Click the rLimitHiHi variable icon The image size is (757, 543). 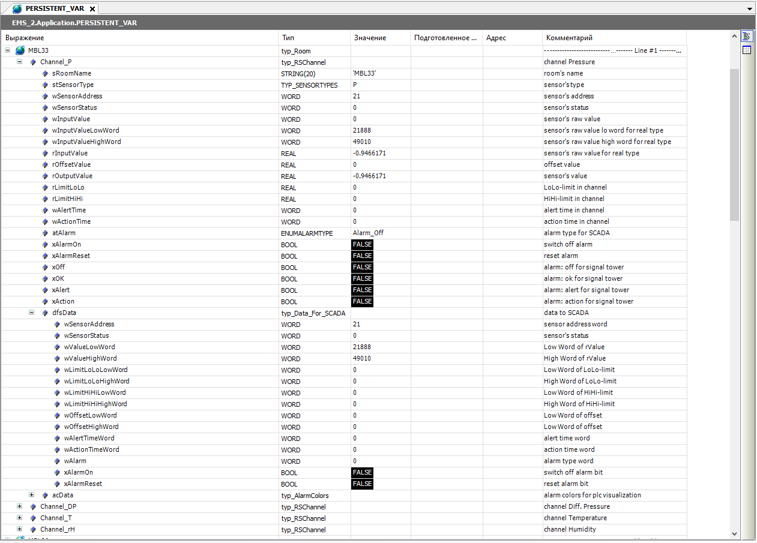[x=45, y=199]
